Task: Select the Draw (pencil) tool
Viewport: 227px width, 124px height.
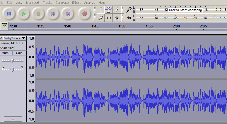Action: pos(117,10)
